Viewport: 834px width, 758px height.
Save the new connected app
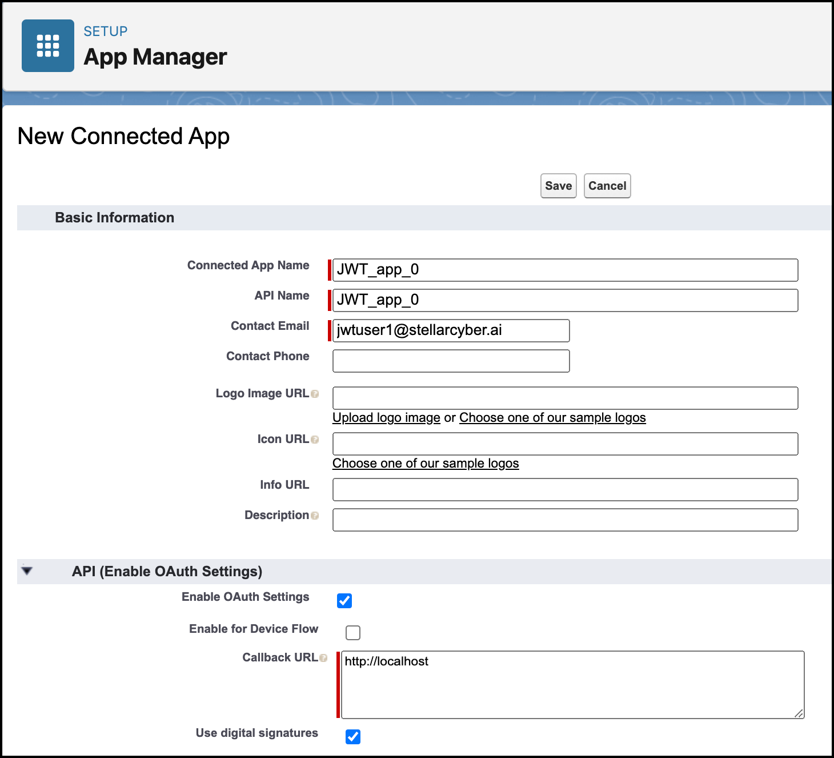pos(558,186)
